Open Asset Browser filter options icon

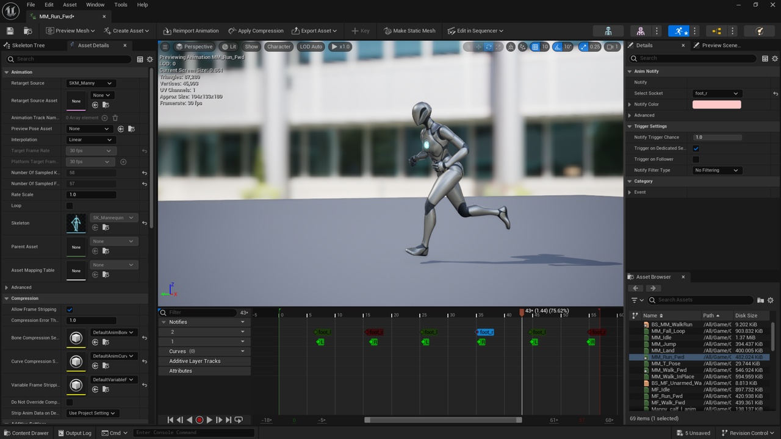[637, 300]
